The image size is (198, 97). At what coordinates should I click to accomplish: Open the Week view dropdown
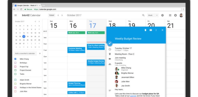(153, 15)
